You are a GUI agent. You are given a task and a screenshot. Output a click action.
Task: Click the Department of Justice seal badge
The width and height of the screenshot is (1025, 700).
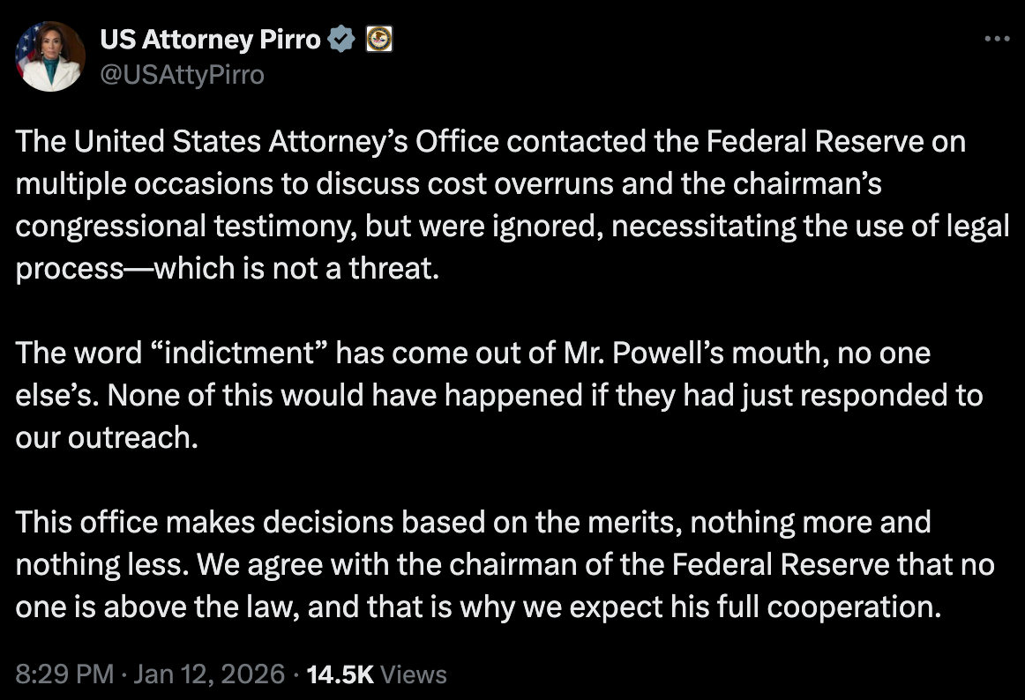tap(378, 39)
